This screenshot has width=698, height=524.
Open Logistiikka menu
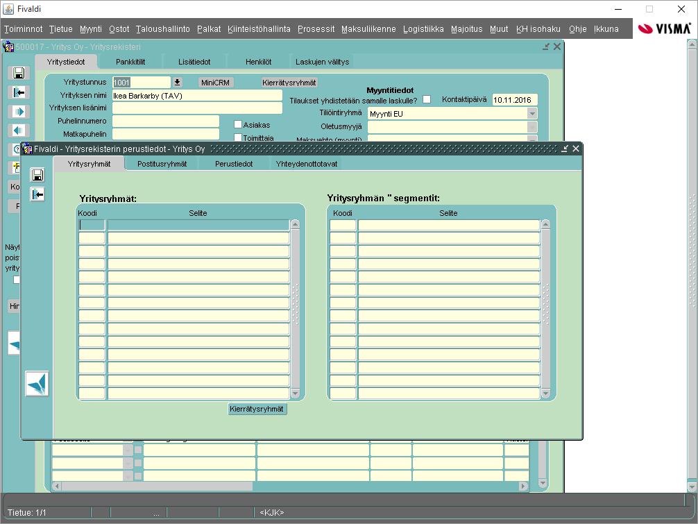point(423,29)
